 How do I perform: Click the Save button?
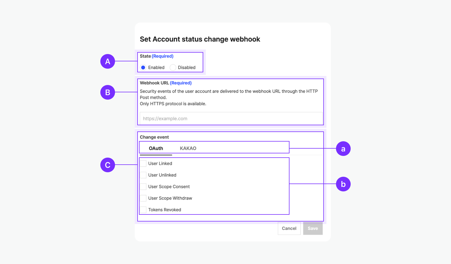[313, 228]
